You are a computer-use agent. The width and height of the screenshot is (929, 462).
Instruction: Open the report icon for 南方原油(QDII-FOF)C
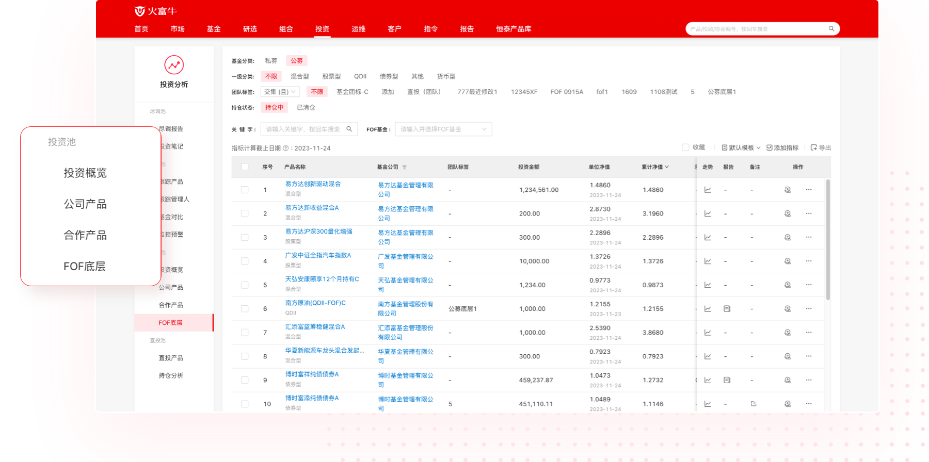[x=727, y=309]
